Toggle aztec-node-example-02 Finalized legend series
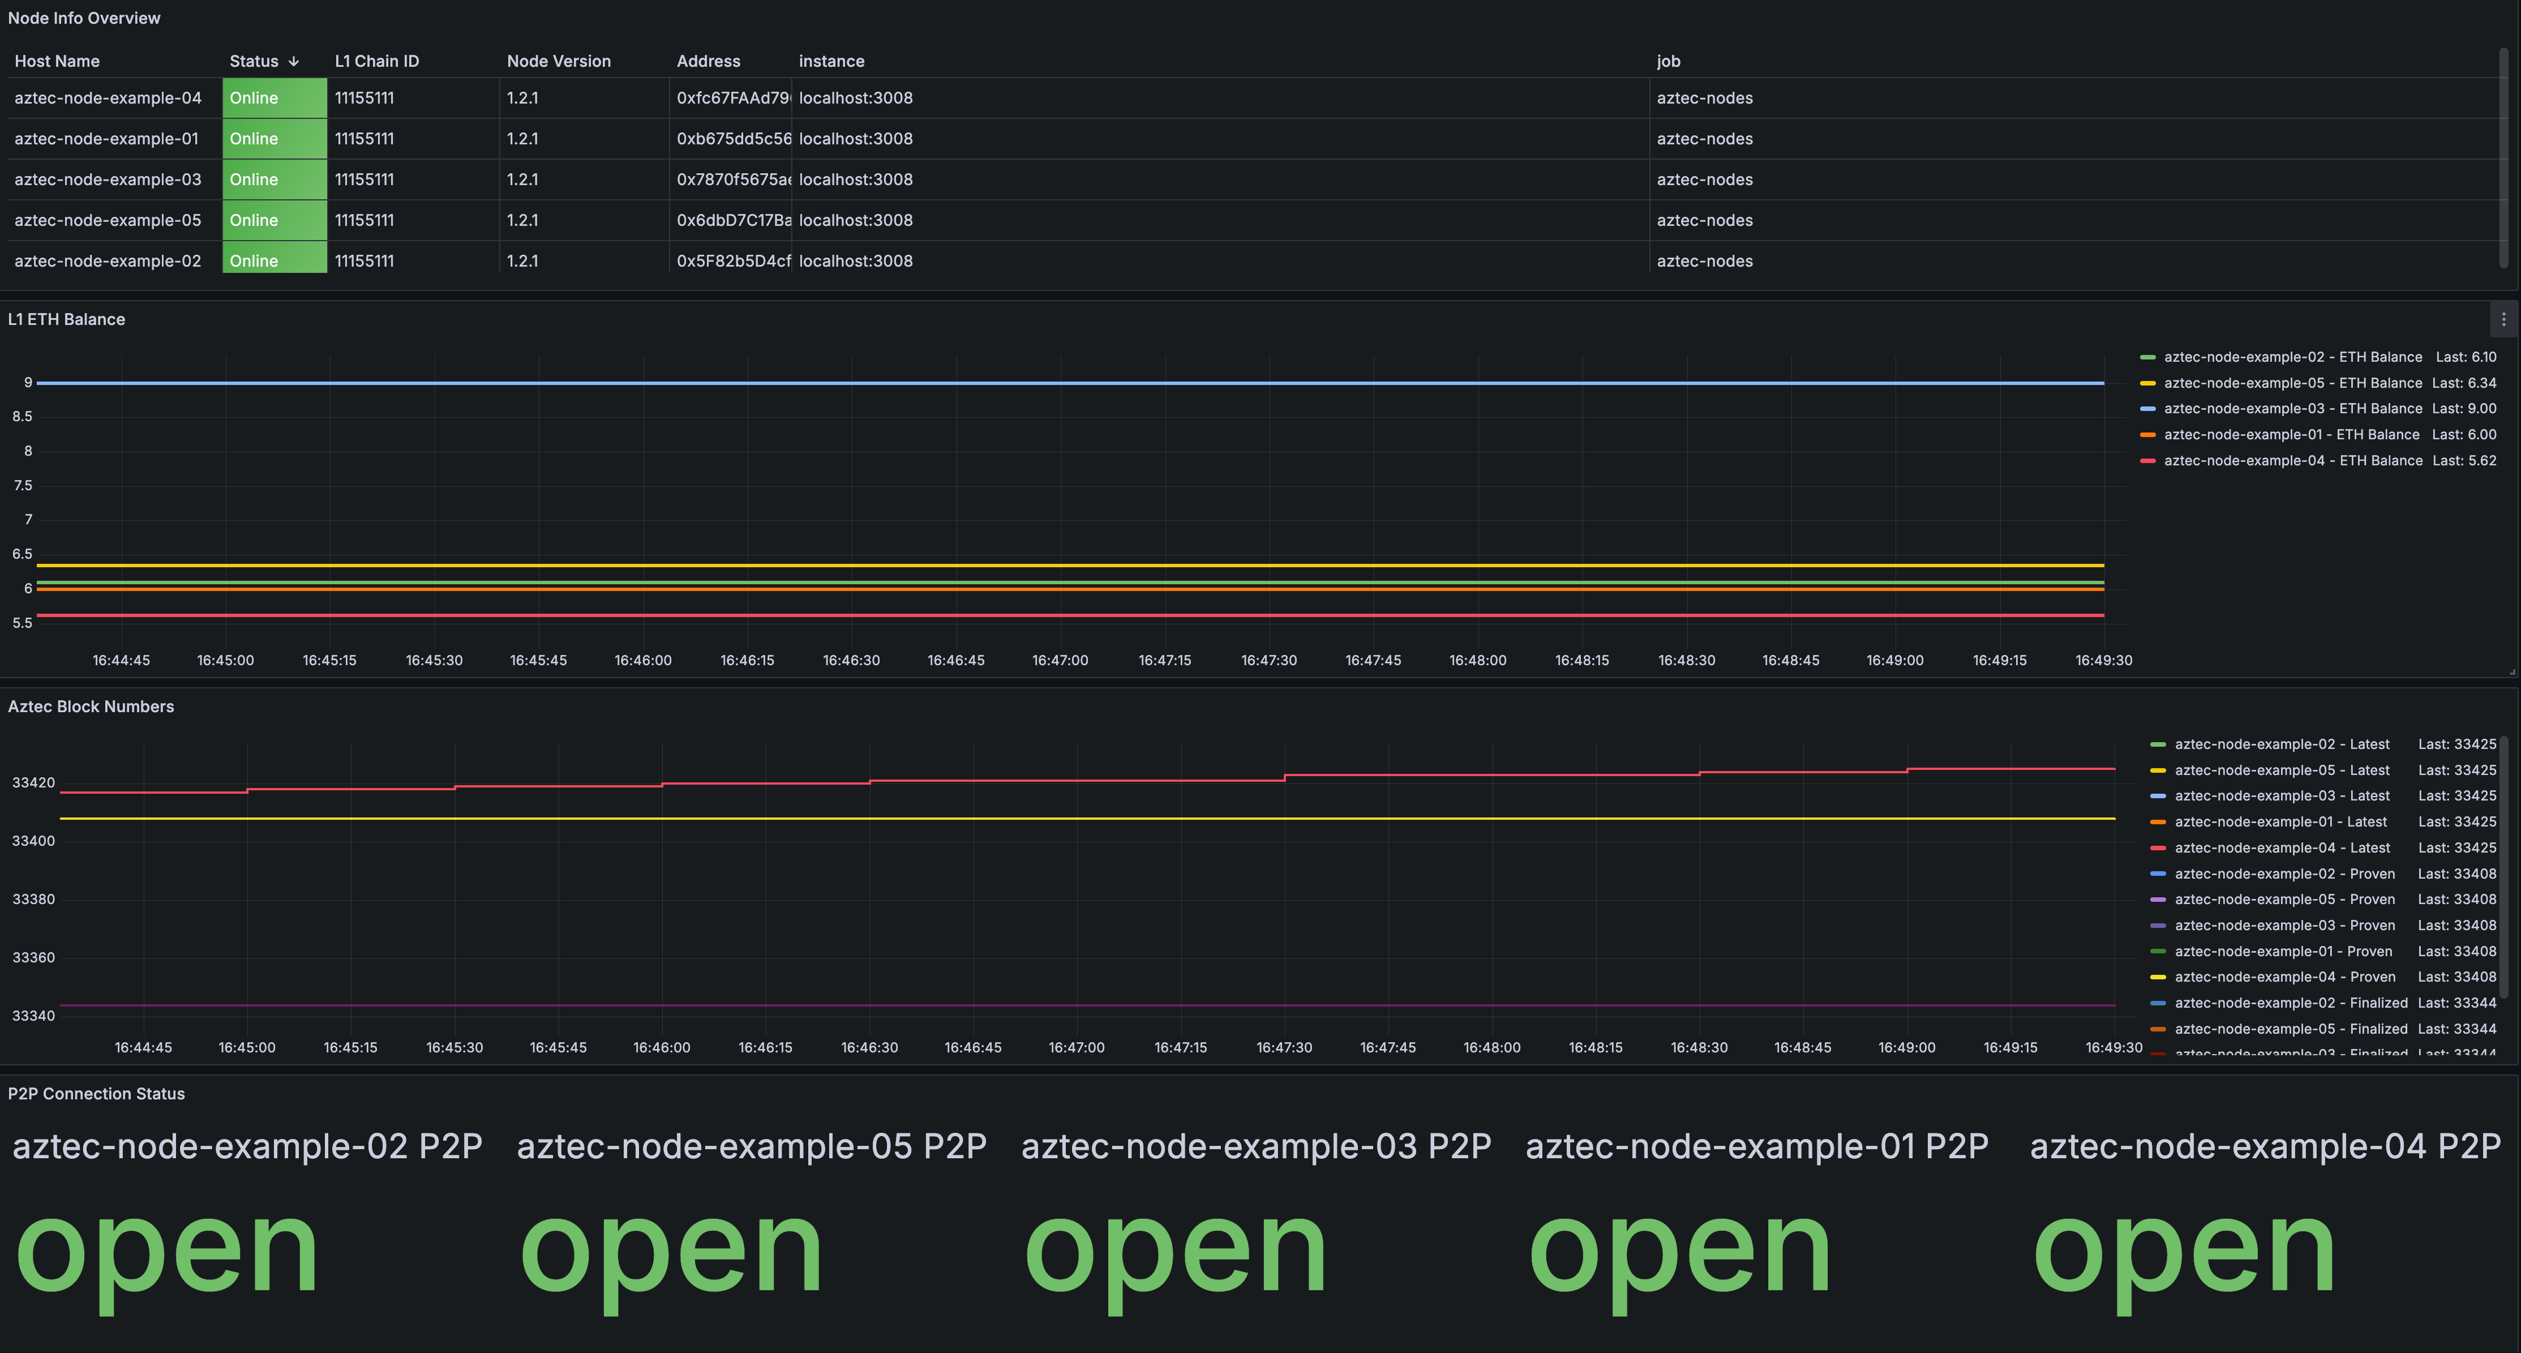This screenshot has height=1353, width=2521. [2291, 1003]
